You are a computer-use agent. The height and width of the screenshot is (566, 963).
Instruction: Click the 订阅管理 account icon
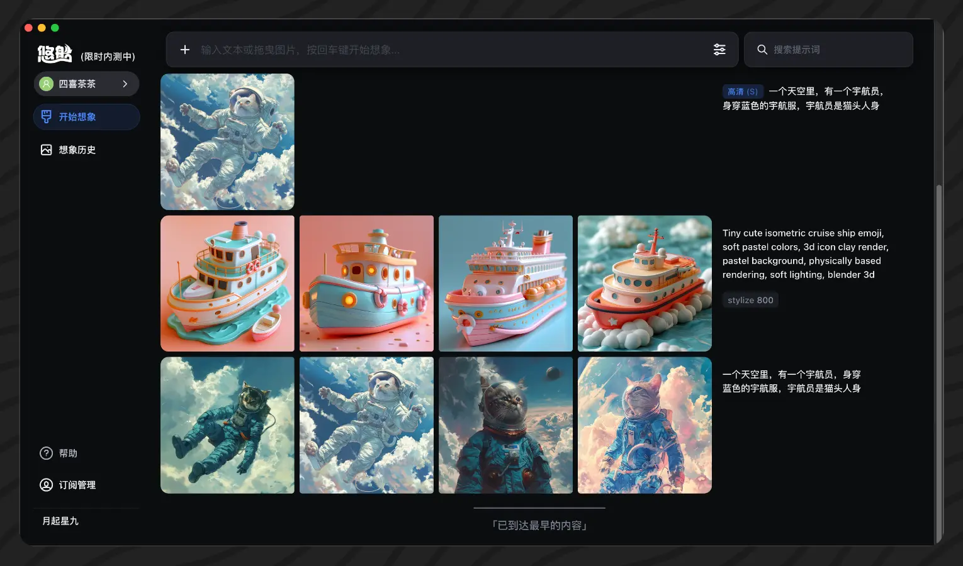[46, 485]
